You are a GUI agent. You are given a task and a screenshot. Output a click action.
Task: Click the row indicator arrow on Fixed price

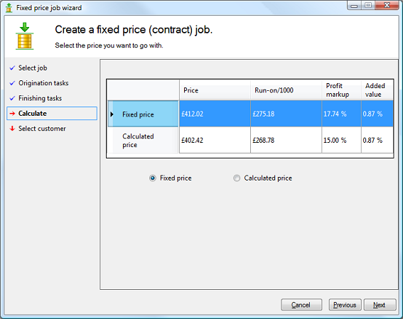(112, 114)
